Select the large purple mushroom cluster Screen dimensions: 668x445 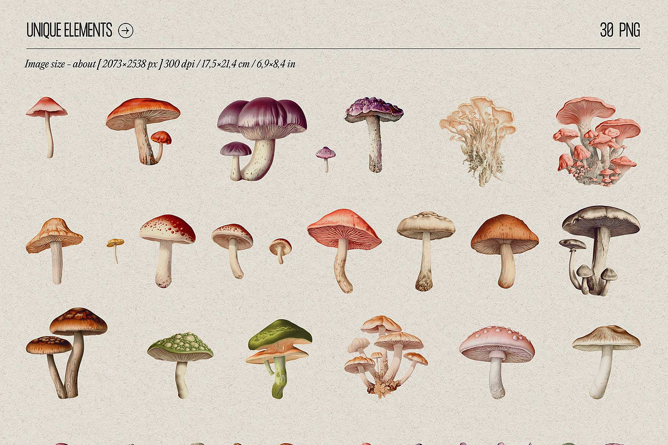pyautogui.click(x=262, y=139)
